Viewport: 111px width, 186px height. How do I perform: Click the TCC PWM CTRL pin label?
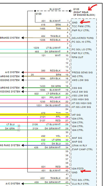coord(81,26)
